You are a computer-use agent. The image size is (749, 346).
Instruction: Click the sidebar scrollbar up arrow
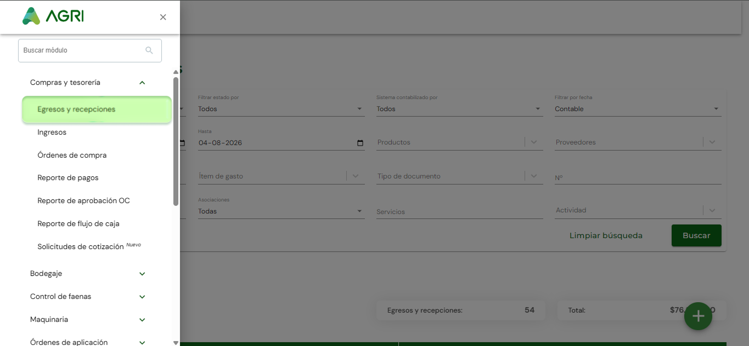(176, 72)
